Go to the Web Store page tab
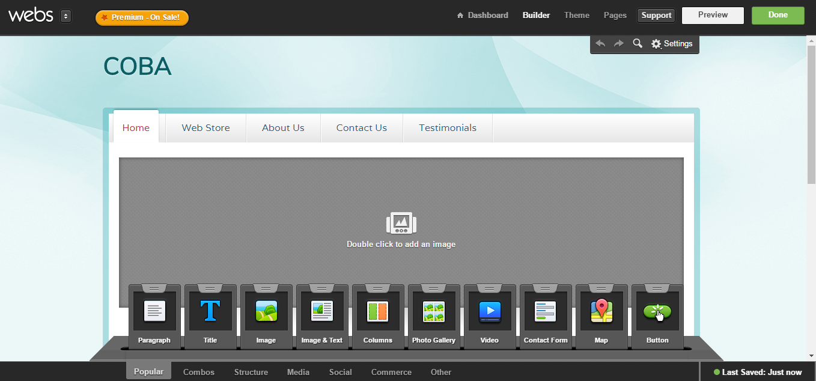 [206, 128]
